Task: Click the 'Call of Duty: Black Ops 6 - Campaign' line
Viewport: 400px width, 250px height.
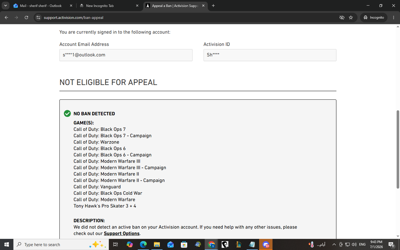Action: click(112, 155)
